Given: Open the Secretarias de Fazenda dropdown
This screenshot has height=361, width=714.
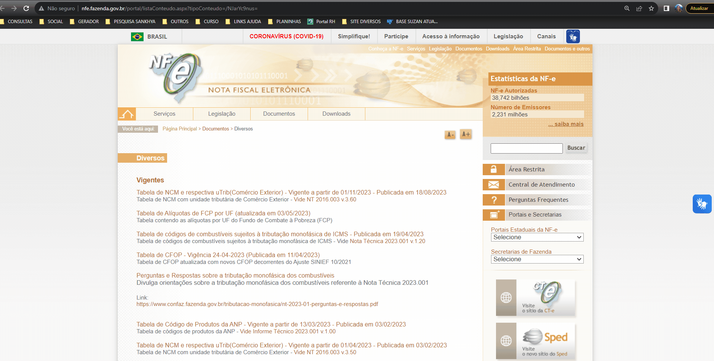Looking at the screenshot, I should [x=537, y=259].
